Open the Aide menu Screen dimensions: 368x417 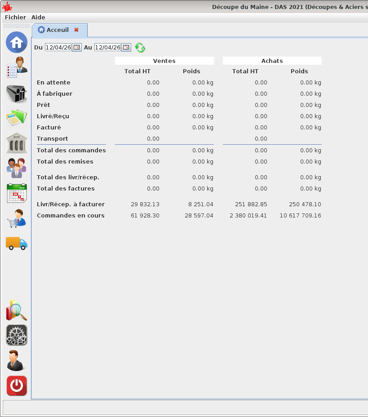pyautogui.click(x=38, y=17)
